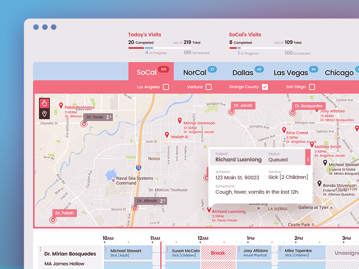Click the symptoms text in popup
Image resolution: width=359 pixels, height=269 pixels.
[x=257, y=192]
